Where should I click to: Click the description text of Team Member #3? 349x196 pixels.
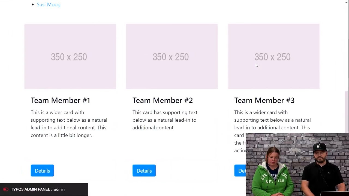click(272, 120)
